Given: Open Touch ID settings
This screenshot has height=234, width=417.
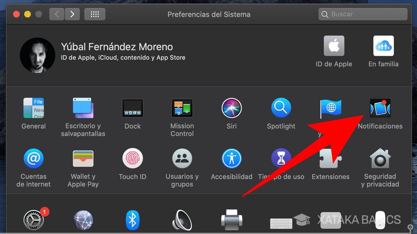Looking at the screenshot, I should 132,159.
